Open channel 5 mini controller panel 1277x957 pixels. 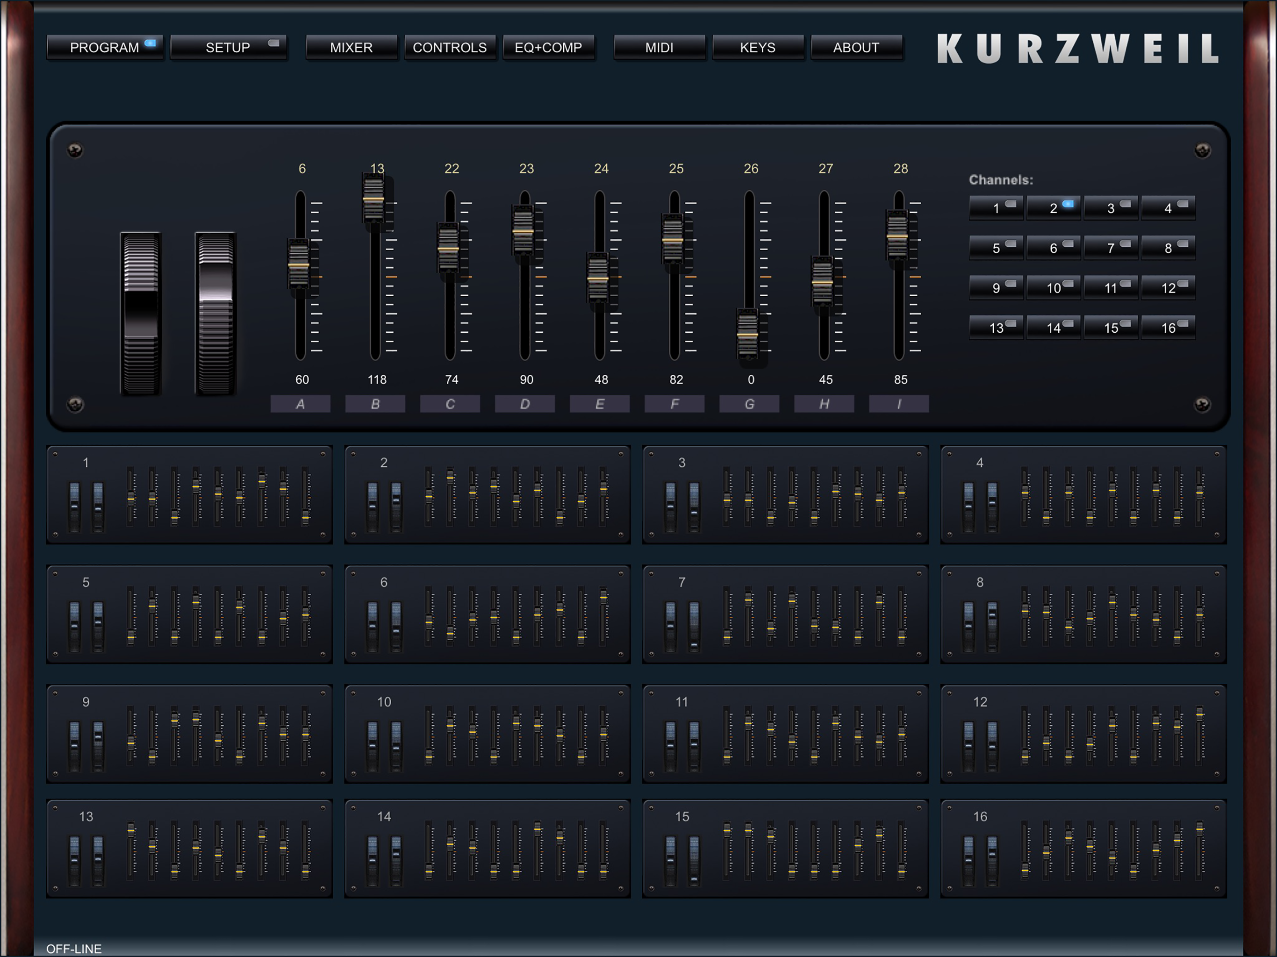pyautogui.click(x=189, y=614)
